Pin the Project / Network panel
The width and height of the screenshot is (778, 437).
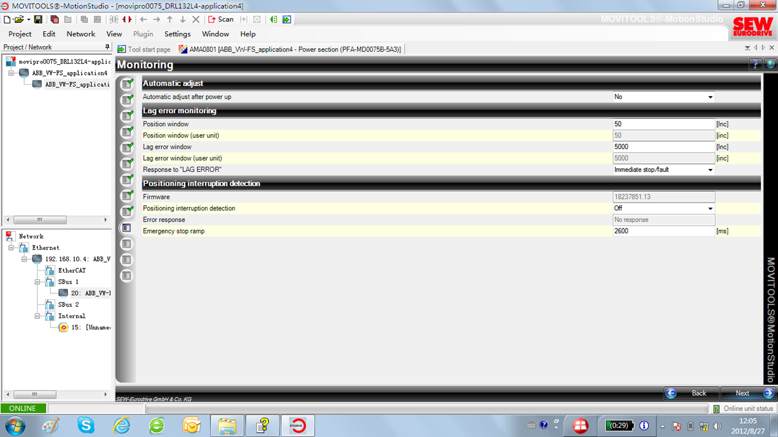point(107,47)
